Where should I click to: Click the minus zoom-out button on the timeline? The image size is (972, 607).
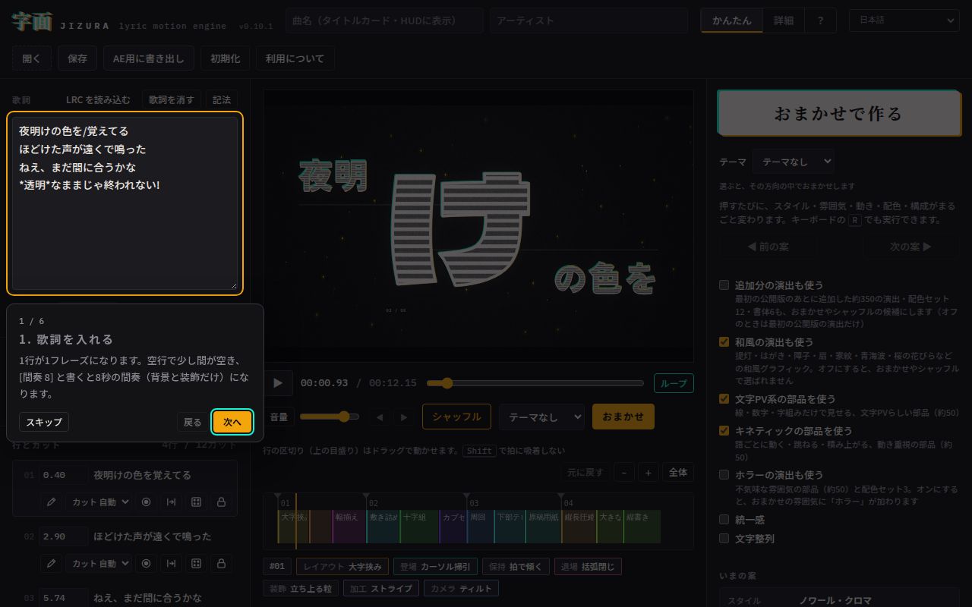coord(623,473)
